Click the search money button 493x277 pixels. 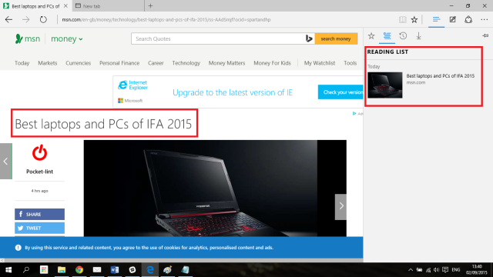point(336,38)
